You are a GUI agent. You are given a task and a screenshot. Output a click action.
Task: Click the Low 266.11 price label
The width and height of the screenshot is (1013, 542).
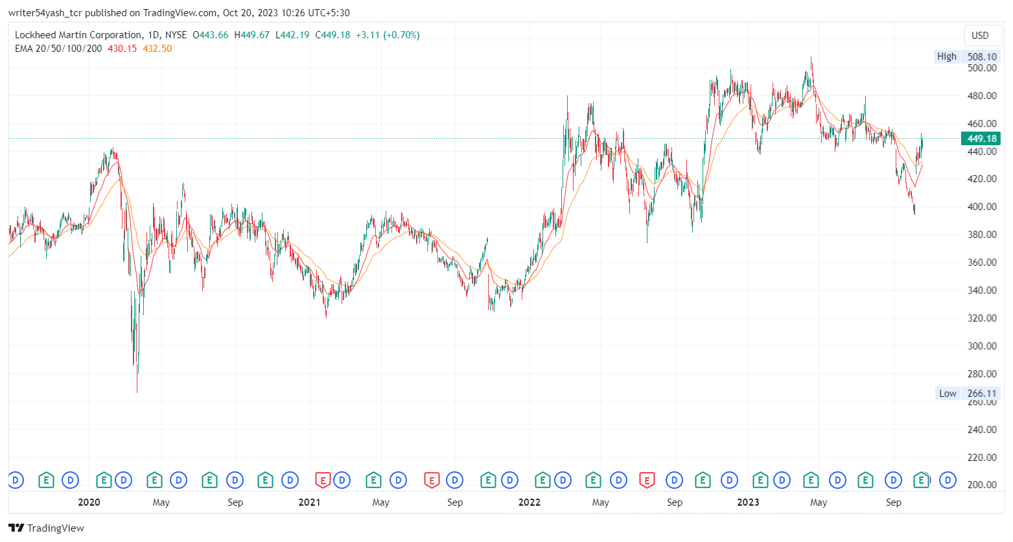pos(969,394)
